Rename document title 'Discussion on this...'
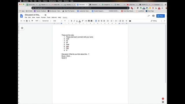The image size is (185, 104). tap(32, 15)
